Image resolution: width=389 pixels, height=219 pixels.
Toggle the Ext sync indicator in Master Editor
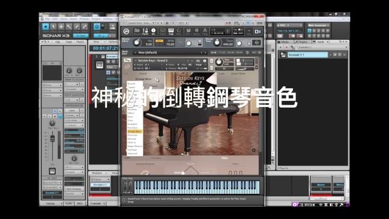(159, 41)
